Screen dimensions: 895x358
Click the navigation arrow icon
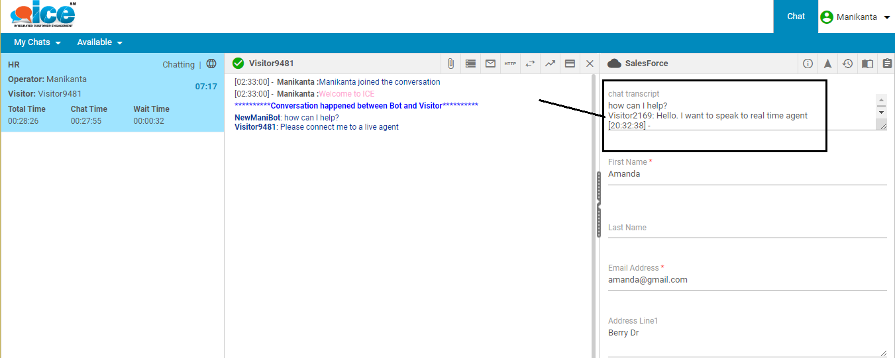[827, 64]
